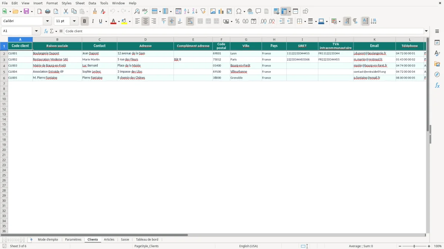This screenshot has height=249, width=444.
Task: Toggle center horizontally alignment
Action: (x=145, y=21)
